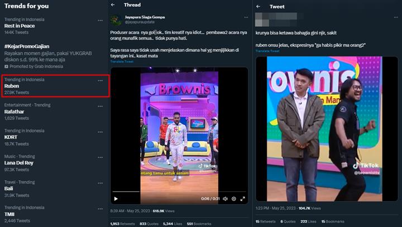Translate the Jayapura Siaga Gempa tweet

coord(122,61)
